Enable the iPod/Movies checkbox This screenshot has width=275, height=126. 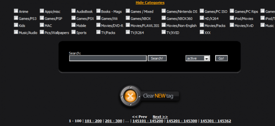click(232, 18)
